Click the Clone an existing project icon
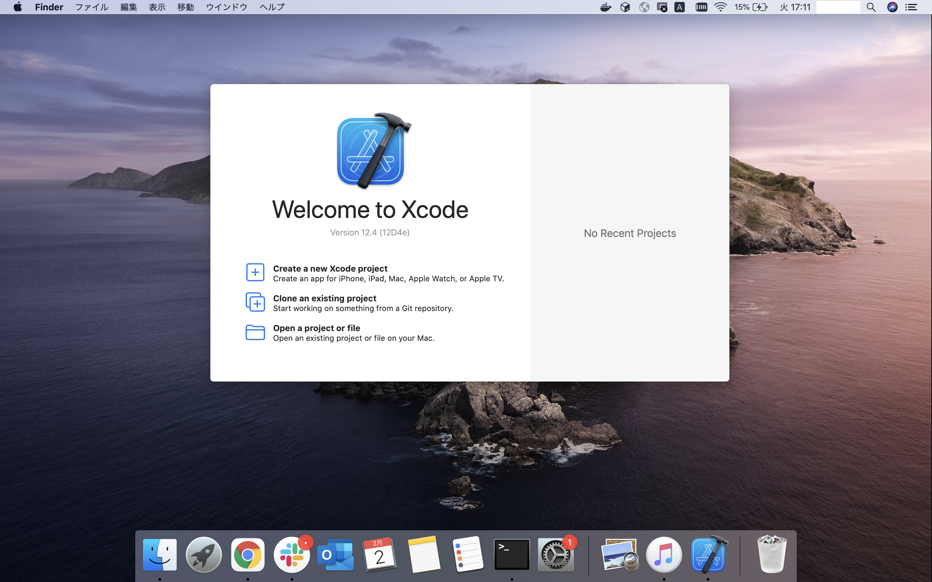The height and width of the screenshot is (582, 932). click(255, 302)
